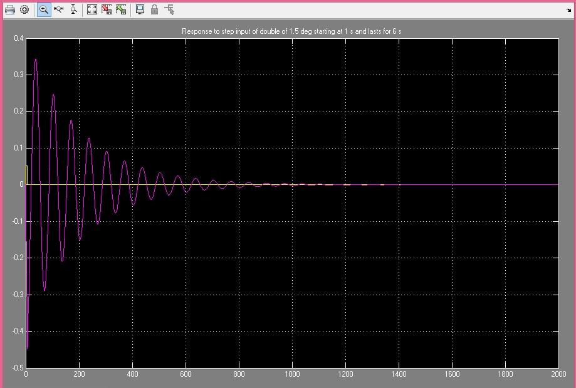Save current axes settings with red arrow icon
Screen dimensions: 576x388
click(x=107, y=9)
